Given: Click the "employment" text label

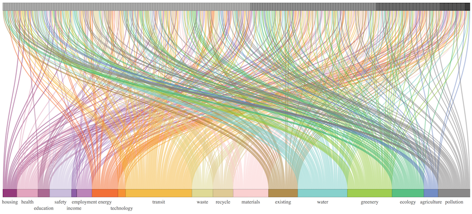Looking at the screenshot, I should click(84, 202).
